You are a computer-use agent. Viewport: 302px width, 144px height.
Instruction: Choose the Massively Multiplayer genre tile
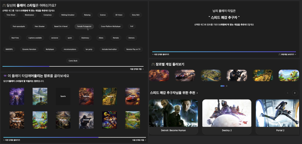click(17, 120)
